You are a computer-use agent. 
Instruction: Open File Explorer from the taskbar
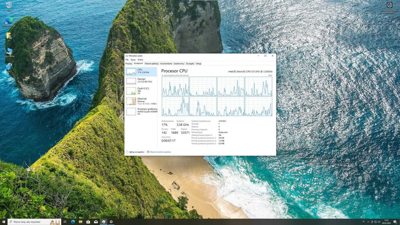(80, 222)
